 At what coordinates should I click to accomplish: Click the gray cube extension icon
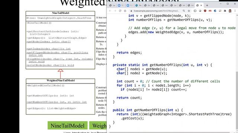pos(195,11)
